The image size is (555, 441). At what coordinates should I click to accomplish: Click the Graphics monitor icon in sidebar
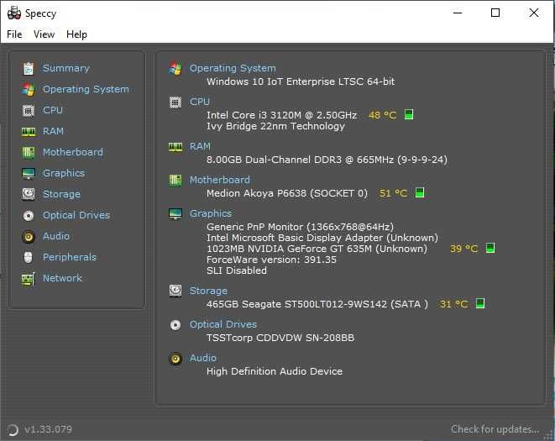click(29, 174)
